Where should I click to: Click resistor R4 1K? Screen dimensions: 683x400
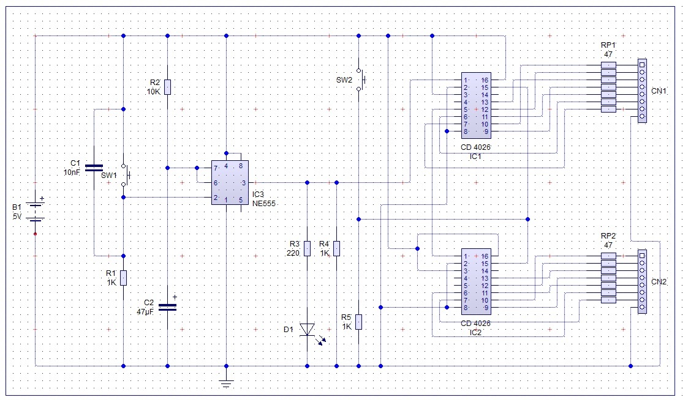coord(337,248)
